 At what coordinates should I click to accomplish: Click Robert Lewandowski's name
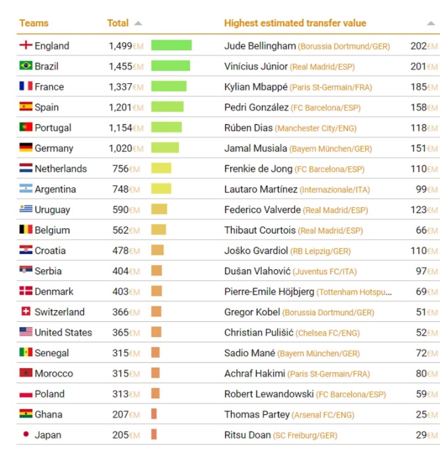[x=269, y=394]
